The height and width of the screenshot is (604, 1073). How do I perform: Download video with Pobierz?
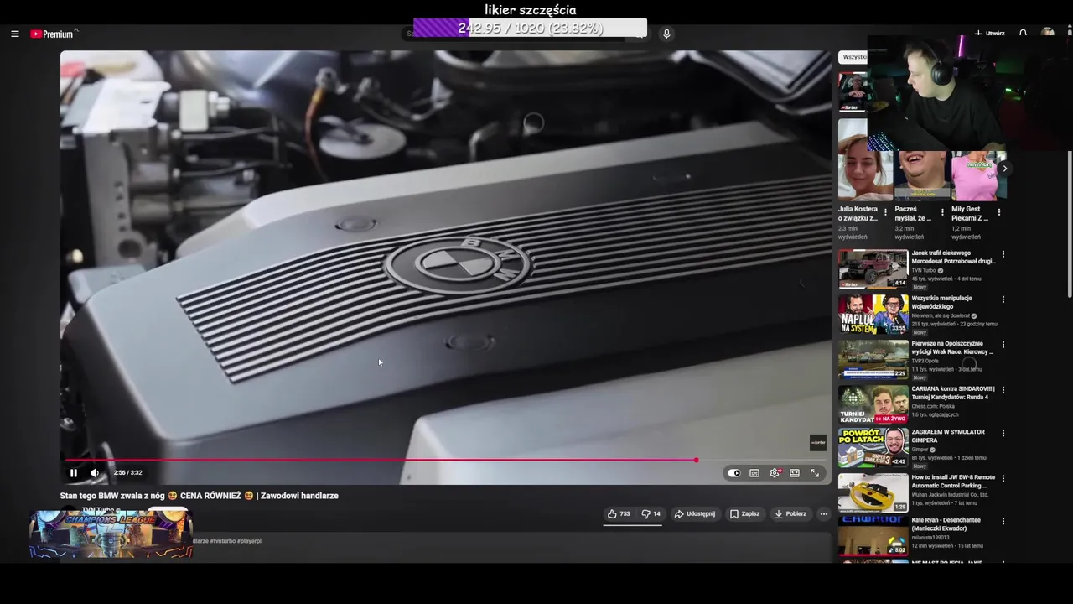[790, 514]
